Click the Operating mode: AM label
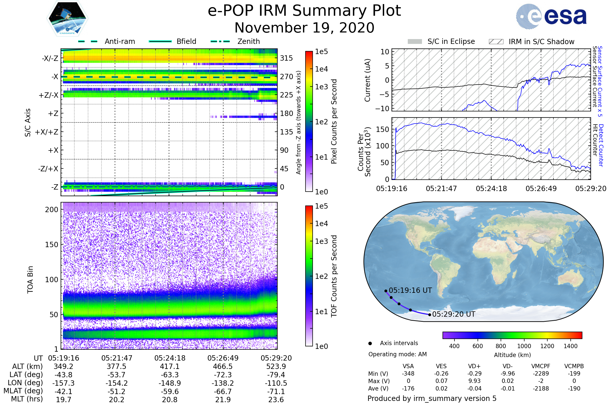 click(x=397, y=354)
